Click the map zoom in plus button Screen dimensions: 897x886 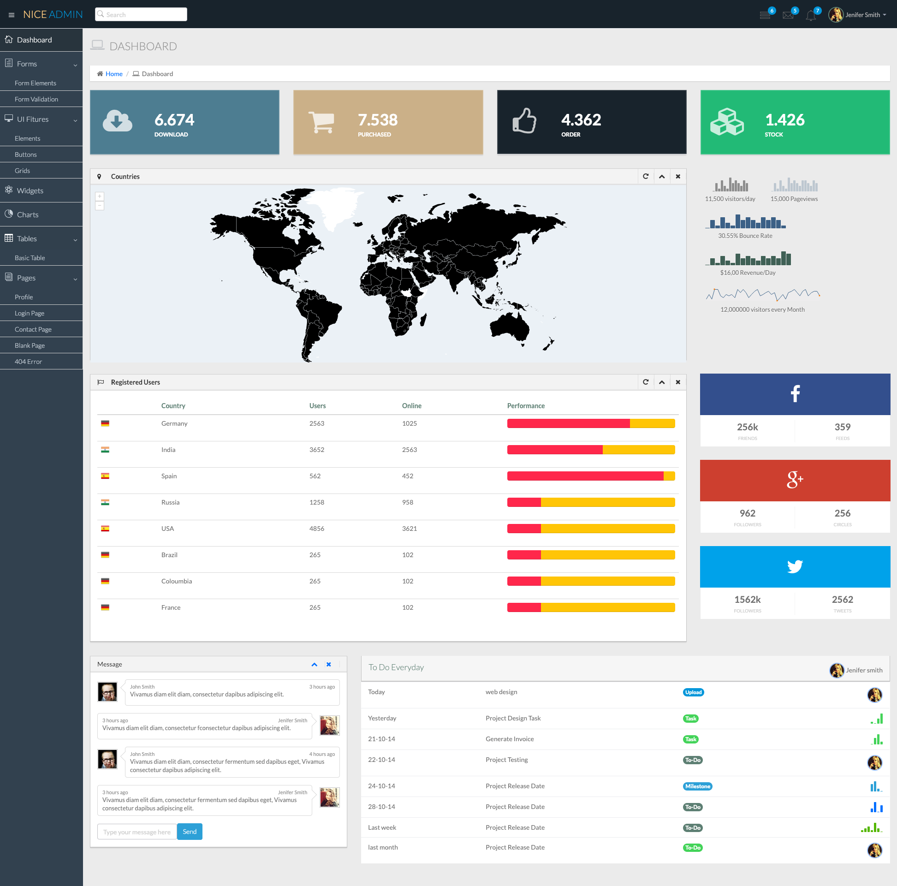tap(99, 196)
